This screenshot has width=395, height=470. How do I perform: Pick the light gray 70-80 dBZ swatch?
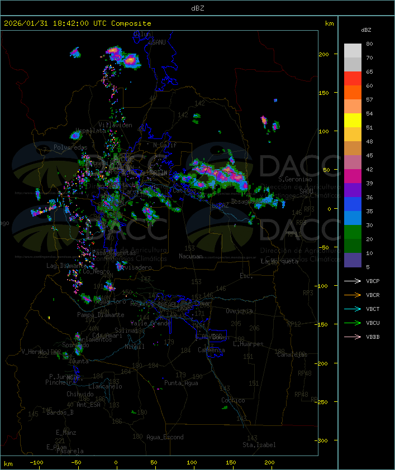[x=353, y=51]
